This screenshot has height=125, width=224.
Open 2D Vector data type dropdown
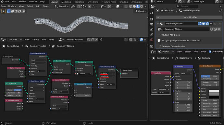coord(107,73)
